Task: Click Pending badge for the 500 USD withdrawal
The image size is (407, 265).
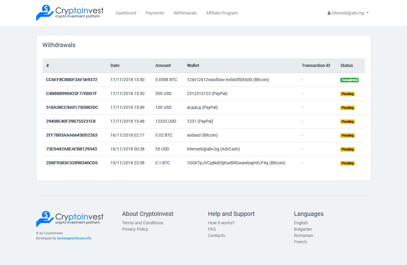Action: (348, 94)
